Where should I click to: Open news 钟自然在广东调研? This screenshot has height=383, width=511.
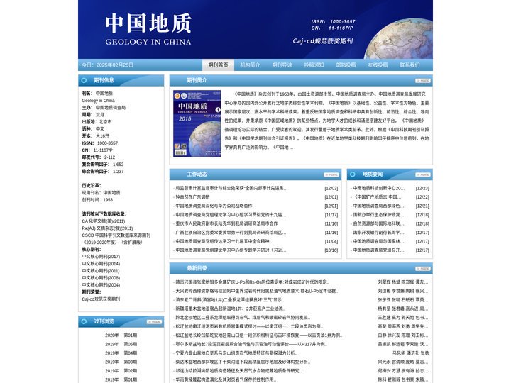192,197
